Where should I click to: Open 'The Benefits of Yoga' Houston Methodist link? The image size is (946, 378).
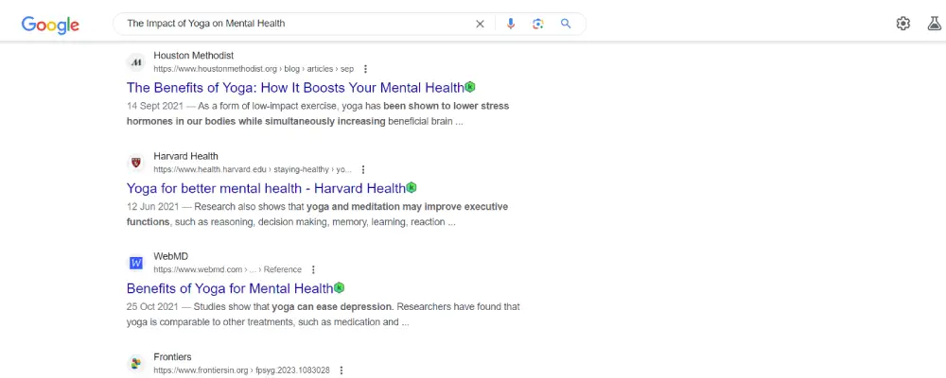point(295,88)
